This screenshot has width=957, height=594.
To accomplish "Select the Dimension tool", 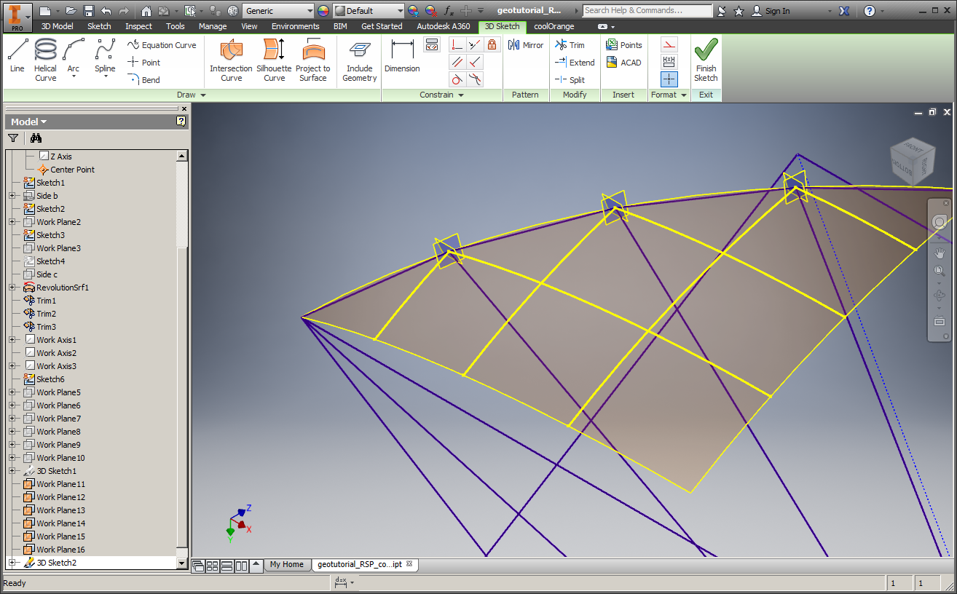I will pyautogui.click(x=402, y=57).
